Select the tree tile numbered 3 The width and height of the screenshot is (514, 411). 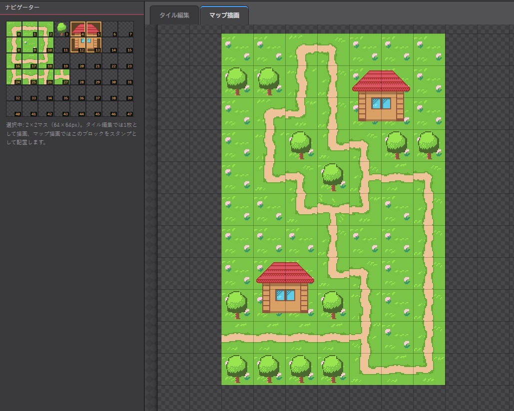coord(62,29)
